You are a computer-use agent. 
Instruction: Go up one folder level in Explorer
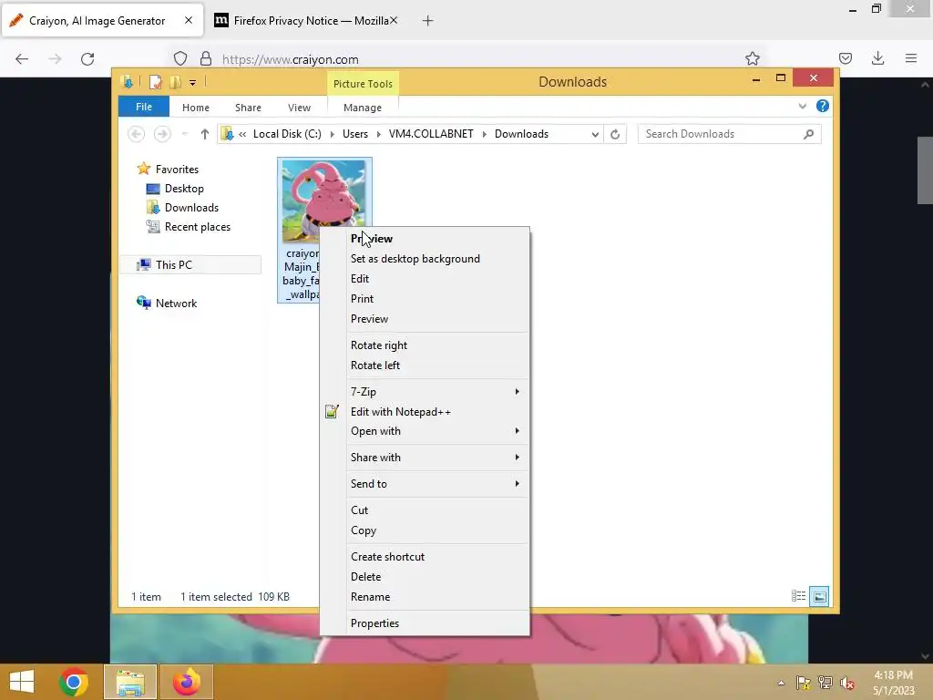pos(205,134)
